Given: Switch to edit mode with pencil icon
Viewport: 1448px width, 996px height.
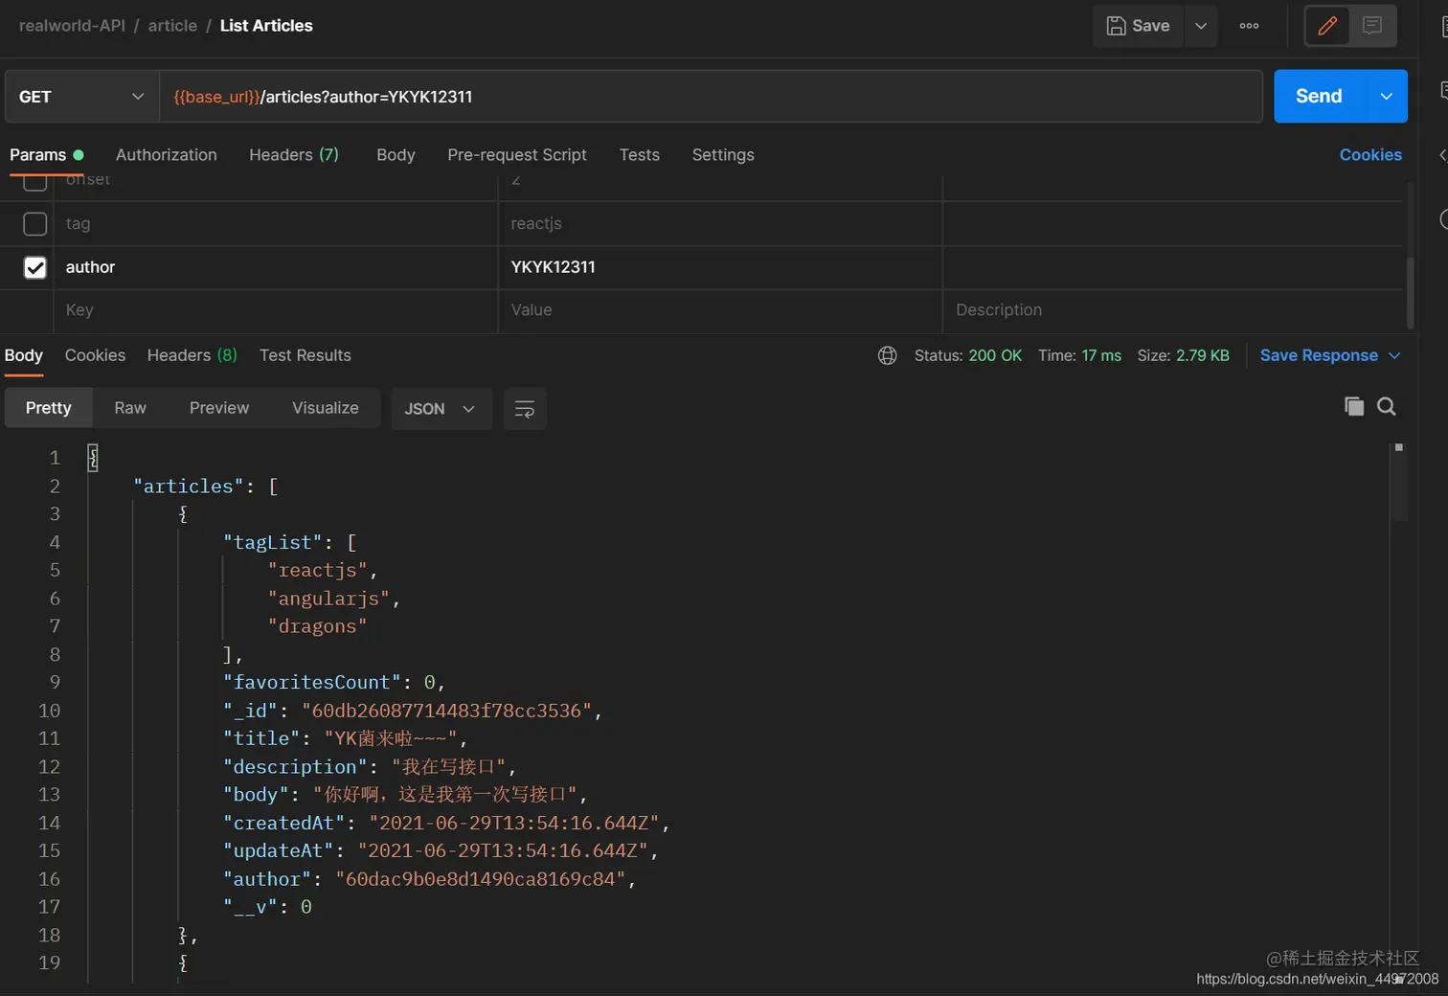Looking at the screenshot, I should click(1327, 26).
